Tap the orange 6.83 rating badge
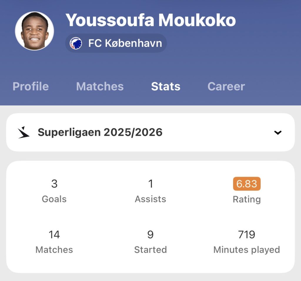301x281 pixels. (247, 184)
